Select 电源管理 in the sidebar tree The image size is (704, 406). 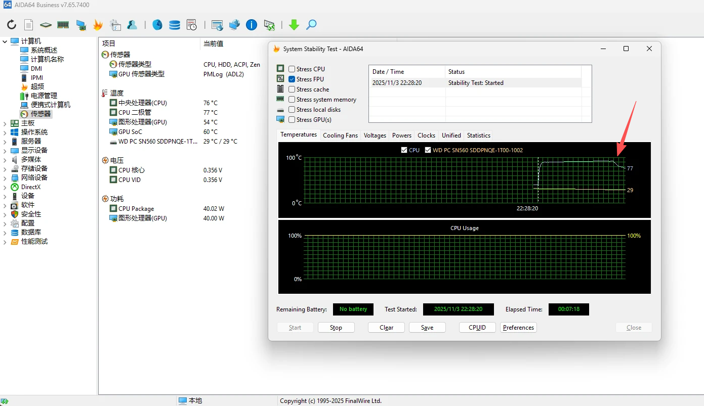click(44, 96)
